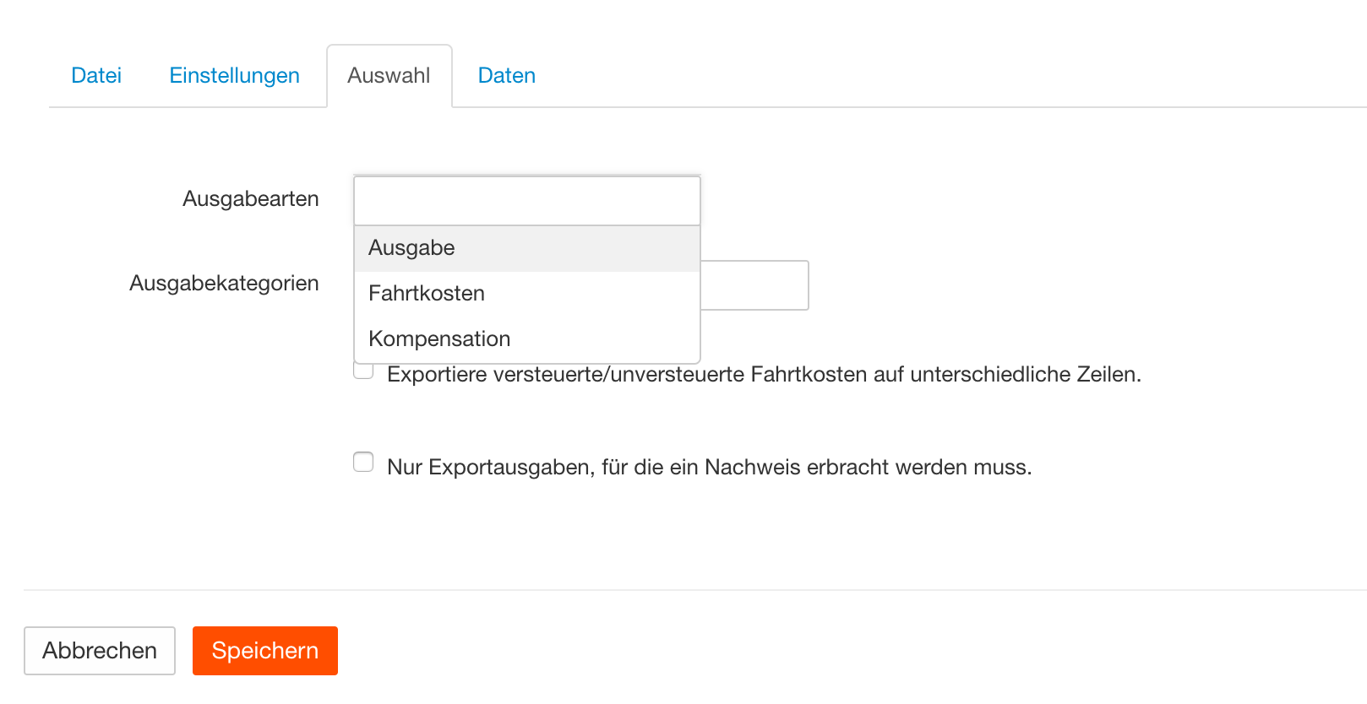Screen dimensions: 1367x704
Task: Go to the Daten tab
Action: (x=506, y=76)
